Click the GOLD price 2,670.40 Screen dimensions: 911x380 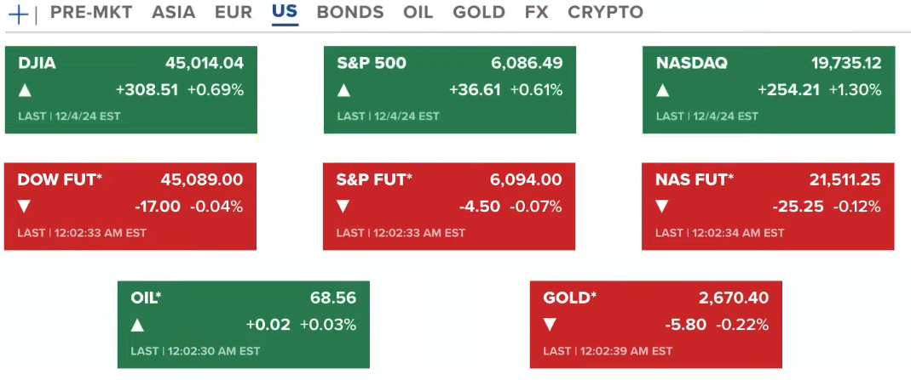733,298
